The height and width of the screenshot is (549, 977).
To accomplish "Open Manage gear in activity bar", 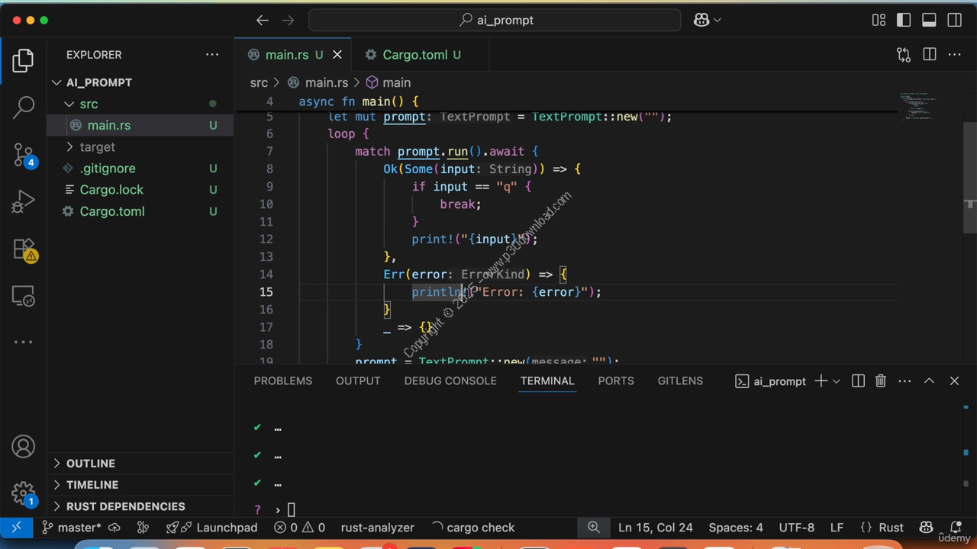I will coord(23,494).
